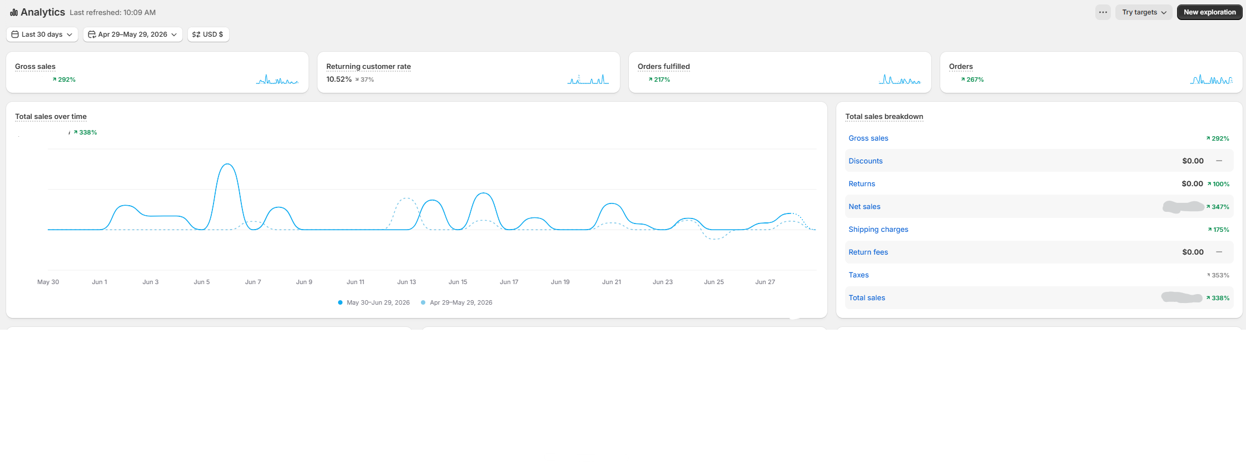
Task: Click the Jun 15 axis label
Action: 458,282
